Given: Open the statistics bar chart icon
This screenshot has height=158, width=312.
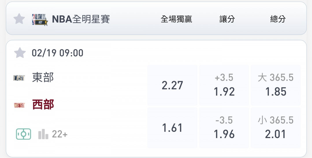Looking at the screenshot, I should 43,134.
